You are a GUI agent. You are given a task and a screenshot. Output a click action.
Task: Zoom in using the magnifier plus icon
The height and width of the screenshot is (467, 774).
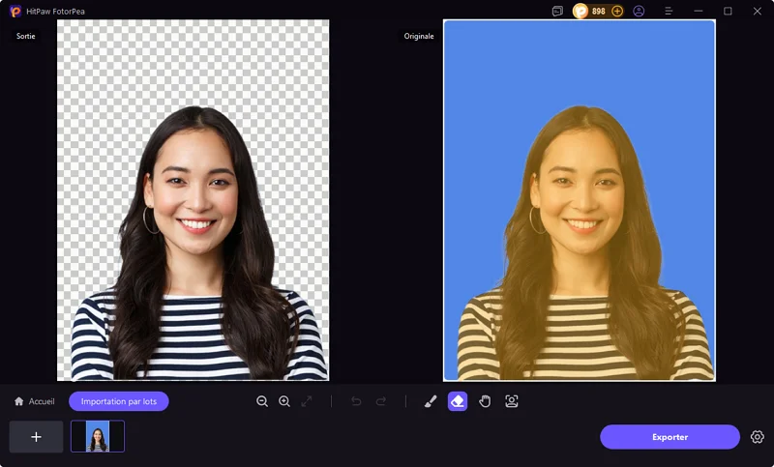[284, 401]
